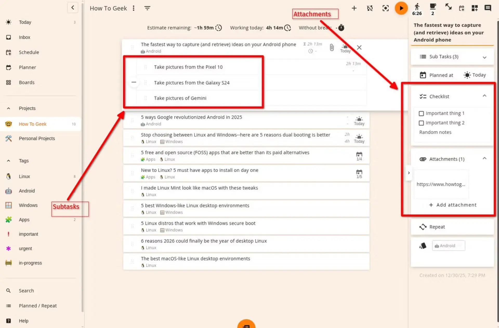Click the walking break timer icon 6:26
This screenshot has height=328, width=499.
pyautogui.click(x=417, y=9)
